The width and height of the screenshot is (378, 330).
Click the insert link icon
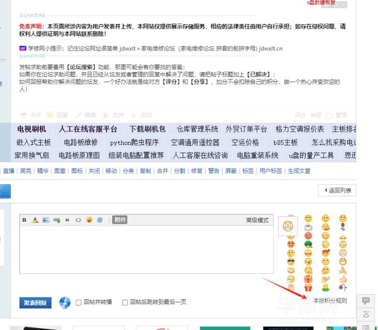pos(57,220)
